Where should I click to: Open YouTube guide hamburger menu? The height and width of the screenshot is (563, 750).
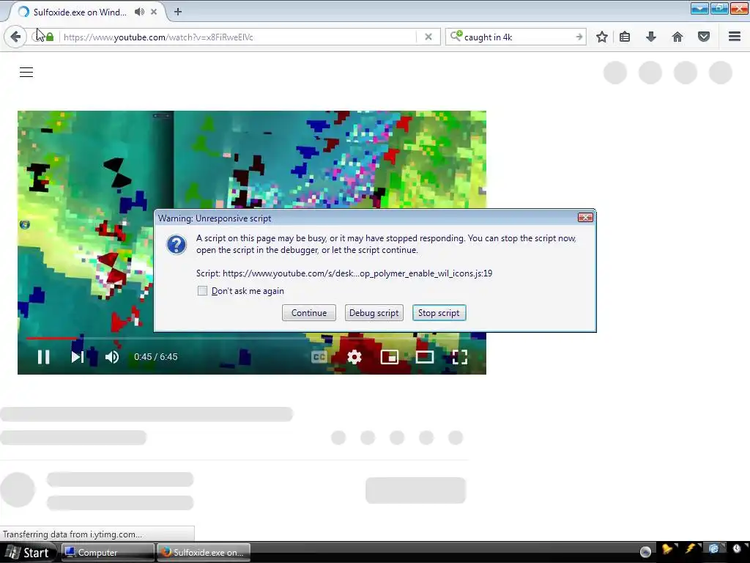(26, 73)
